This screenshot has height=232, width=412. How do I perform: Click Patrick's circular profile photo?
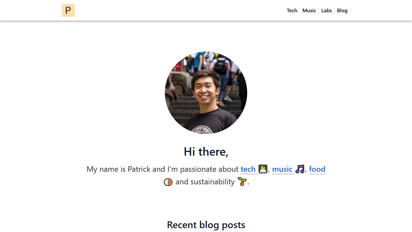pos(206,92)
